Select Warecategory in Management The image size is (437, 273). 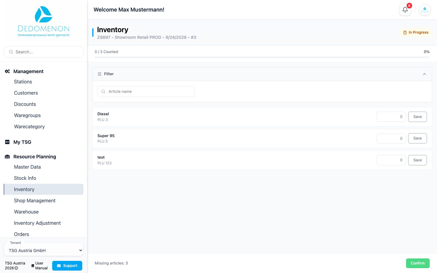click(x=29, y=126)
